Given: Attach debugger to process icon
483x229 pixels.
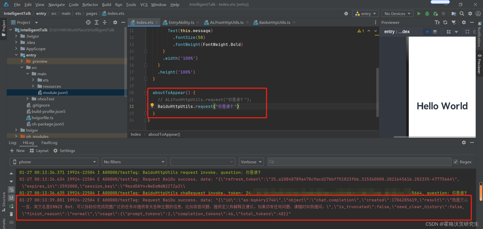Looking at the screenshot, I should [x=435, y=14].
